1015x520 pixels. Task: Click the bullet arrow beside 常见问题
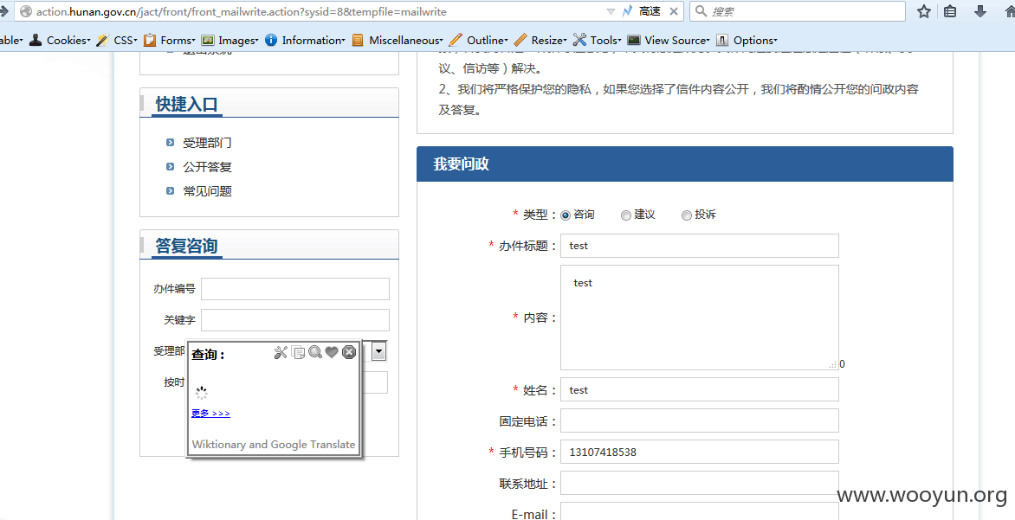pyautogui.click(x=171, y=191)
